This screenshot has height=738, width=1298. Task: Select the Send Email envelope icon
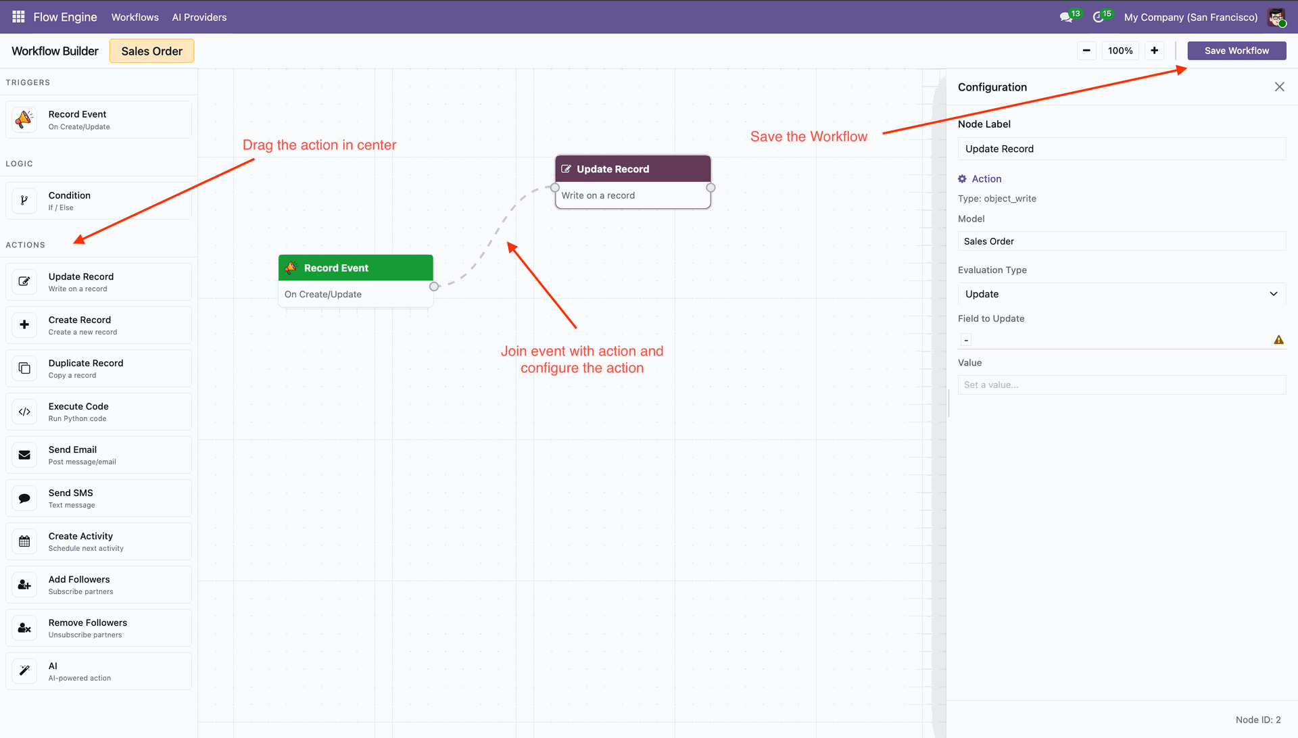click(x=24, y=455)
